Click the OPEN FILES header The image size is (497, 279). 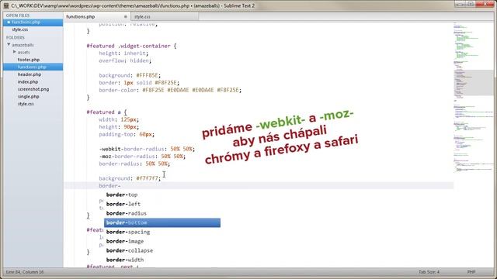tap(18, 15)
